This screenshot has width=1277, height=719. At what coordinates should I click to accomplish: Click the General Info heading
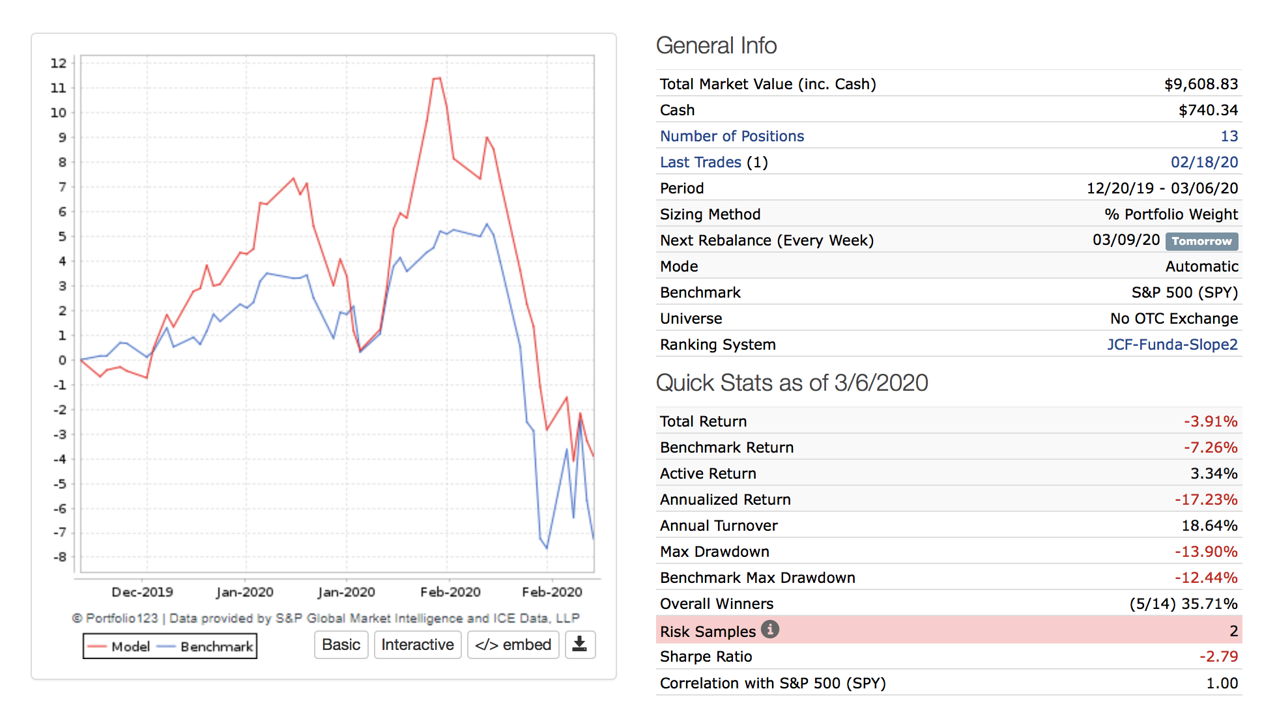716,46
